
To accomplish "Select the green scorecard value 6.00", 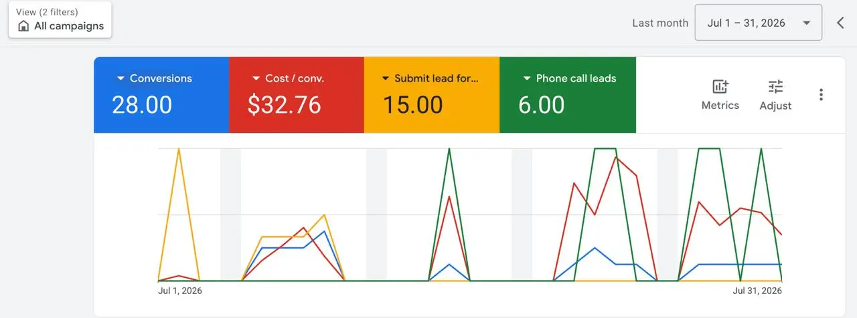I will point(541,105).
